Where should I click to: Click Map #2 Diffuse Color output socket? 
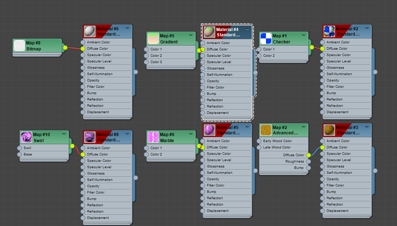pos(308,155)
